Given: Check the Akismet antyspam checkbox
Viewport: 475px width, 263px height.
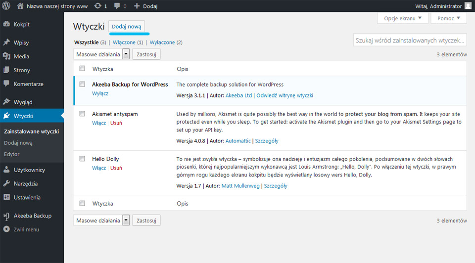Looking at the screenshot, I should pos(82,114).
